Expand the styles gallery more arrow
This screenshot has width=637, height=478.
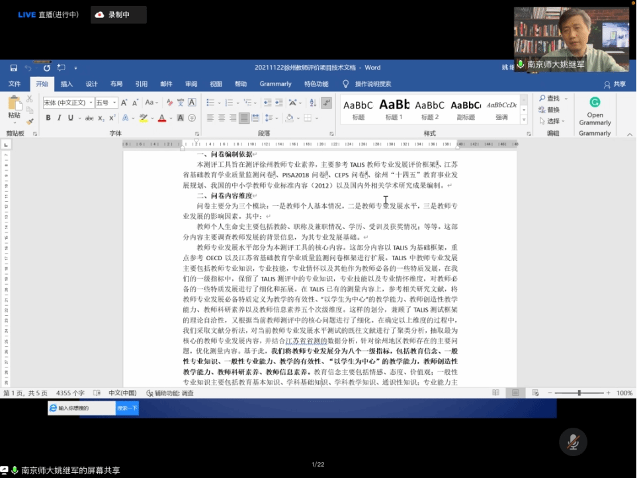tap(524, 120)
